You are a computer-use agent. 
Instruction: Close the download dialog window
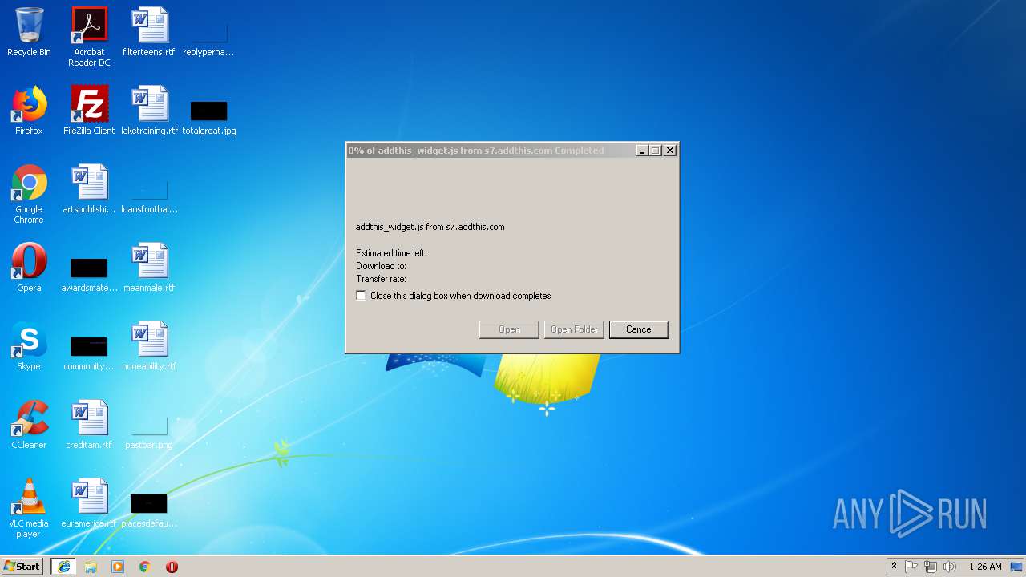670,151
